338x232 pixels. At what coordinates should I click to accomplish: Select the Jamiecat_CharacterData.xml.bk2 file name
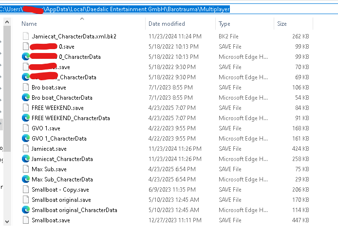point(74,36)
